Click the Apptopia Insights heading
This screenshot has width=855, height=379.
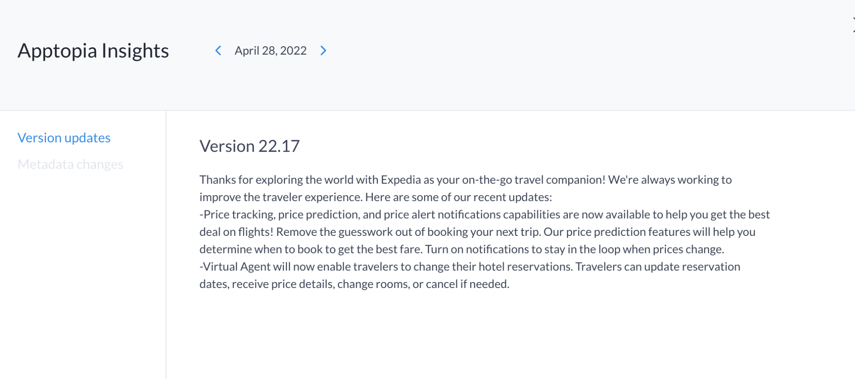[93, 51]
